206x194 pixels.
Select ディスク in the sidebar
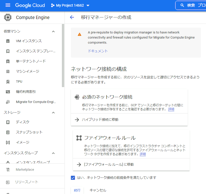(x=23, y=122)
